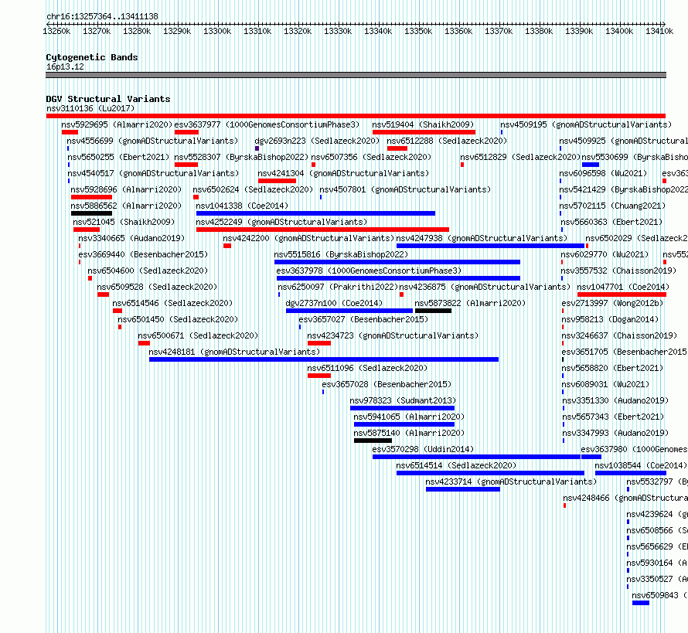Open esv3669440 (Besenbacher2015) variant
688x633 pixels.
(143, 254)
